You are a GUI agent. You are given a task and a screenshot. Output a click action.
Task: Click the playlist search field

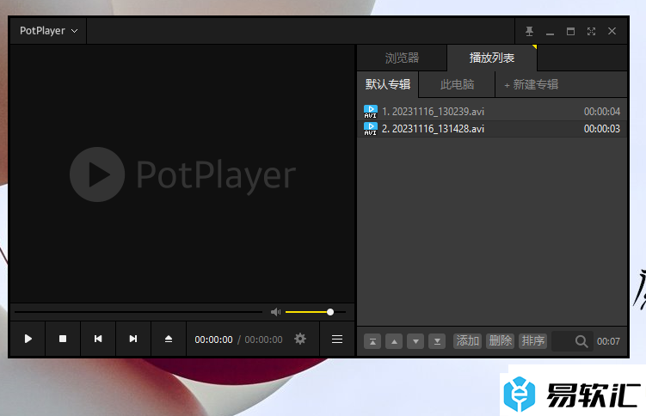572,341
